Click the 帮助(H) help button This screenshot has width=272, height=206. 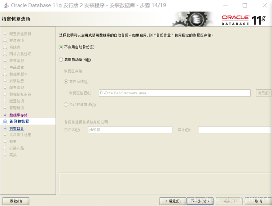click(16, 201)
